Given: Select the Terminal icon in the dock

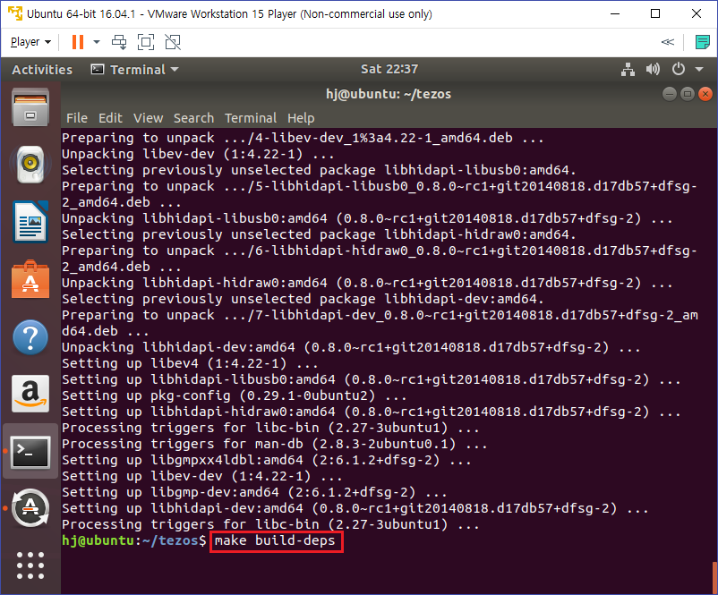Looking at the screenshot, I should click(30, 452).
